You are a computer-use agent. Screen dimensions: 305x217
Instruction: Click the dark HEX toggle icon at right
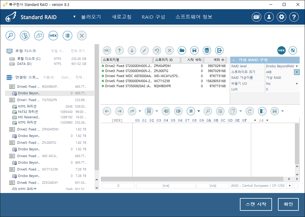(282, 50)
